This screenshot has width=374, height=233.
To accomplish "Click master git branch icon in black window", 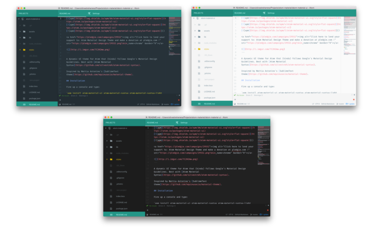I will pos(251,214).
